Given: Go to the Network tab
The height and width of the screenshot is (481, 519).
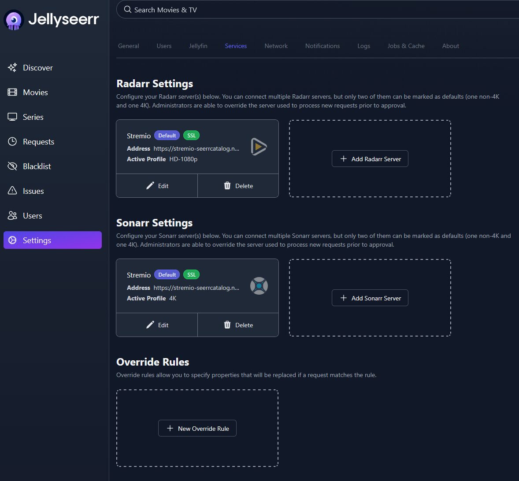Looking at the screenshot, I should tap(276, 46).
